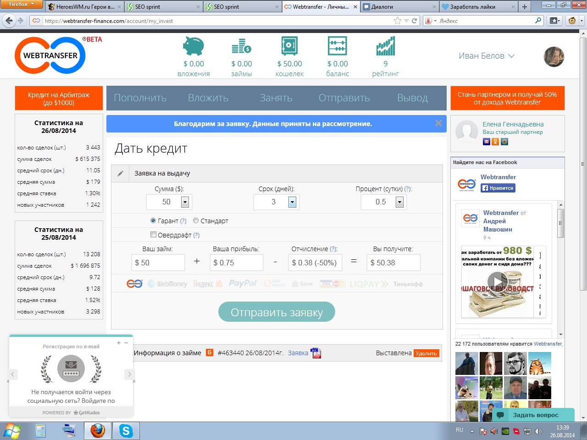The height and width of the screenshot is (440, 587).
Task: Click the Стань партнером banner
Action: (x=507, y=98)
